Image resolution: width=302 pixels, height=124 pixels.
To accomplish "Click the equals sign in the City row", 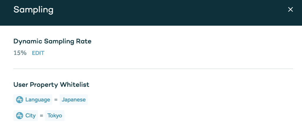I will 41,115.
